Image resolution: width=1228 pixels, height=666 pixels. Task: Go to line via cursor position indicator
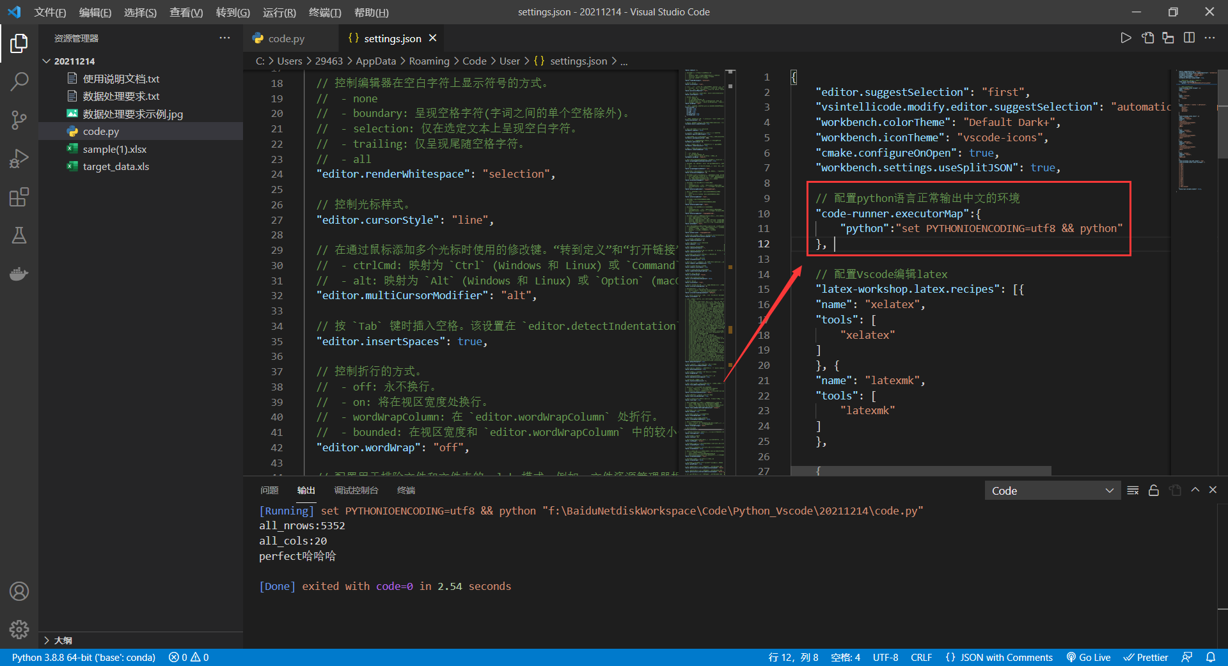(793, 657)
